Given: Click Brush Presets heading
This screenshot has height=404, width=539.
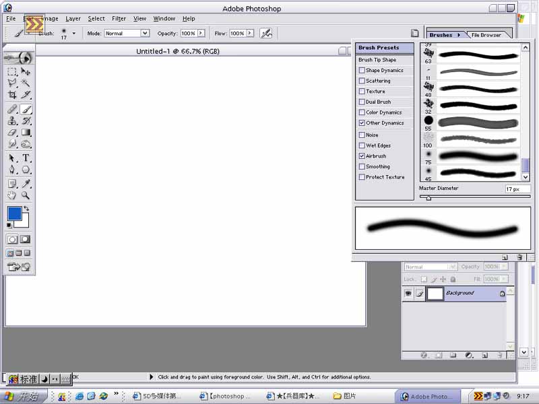Looking at the screenshot, I should tap(384, 48).
